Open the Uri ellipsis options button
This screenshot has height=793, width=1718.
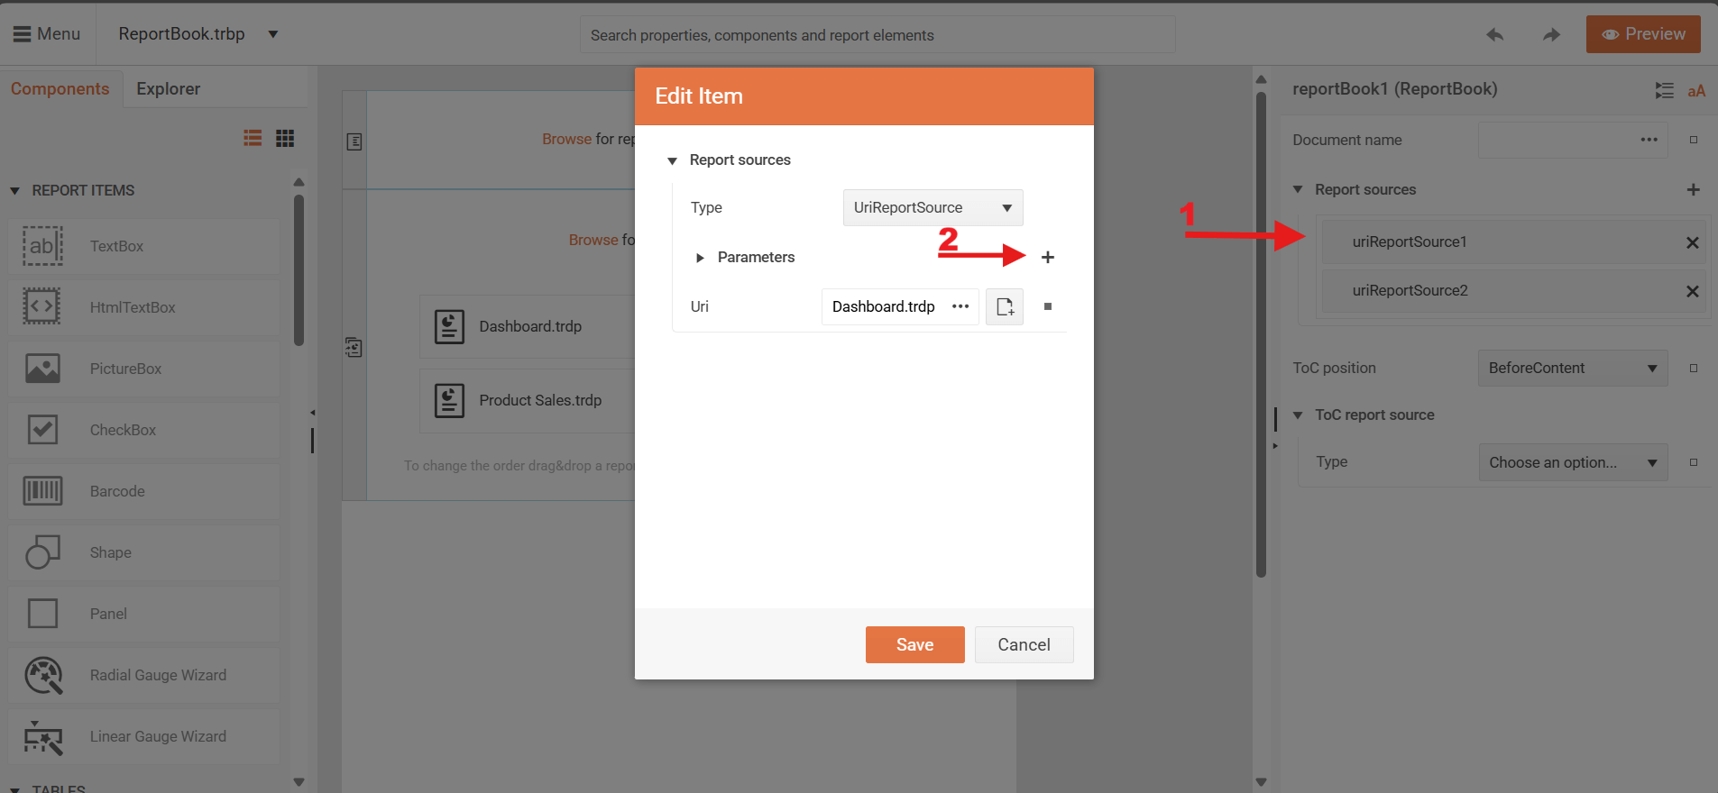point(960,306)
